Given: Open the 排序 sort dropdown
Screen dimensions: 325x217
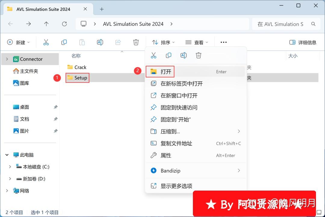Looking at the screenshot, I should pyautogui.click(x=163, y=42).
